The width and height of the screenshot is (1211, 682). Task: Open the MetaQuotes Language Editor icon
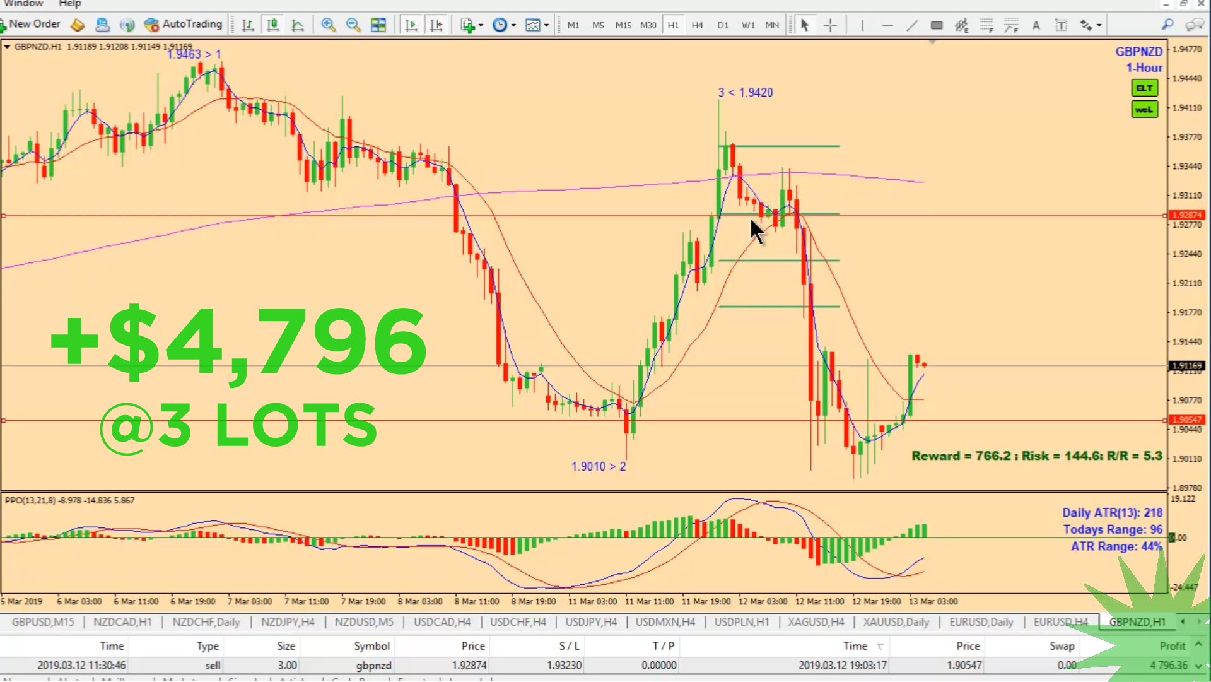78,25
